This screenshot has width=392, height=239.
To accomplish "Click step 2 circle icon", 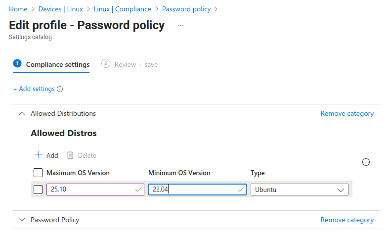I will [105, 63].
